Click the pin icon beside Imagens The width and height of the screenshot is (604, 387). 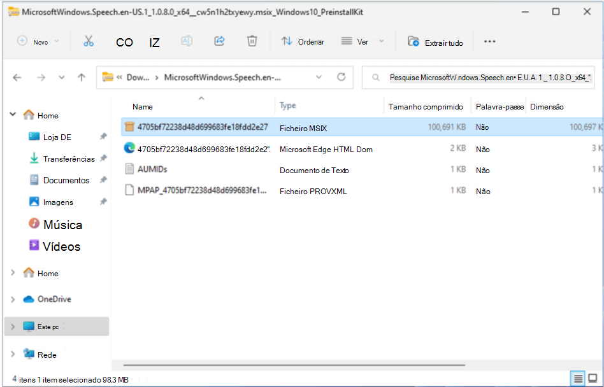coord(103,202)
